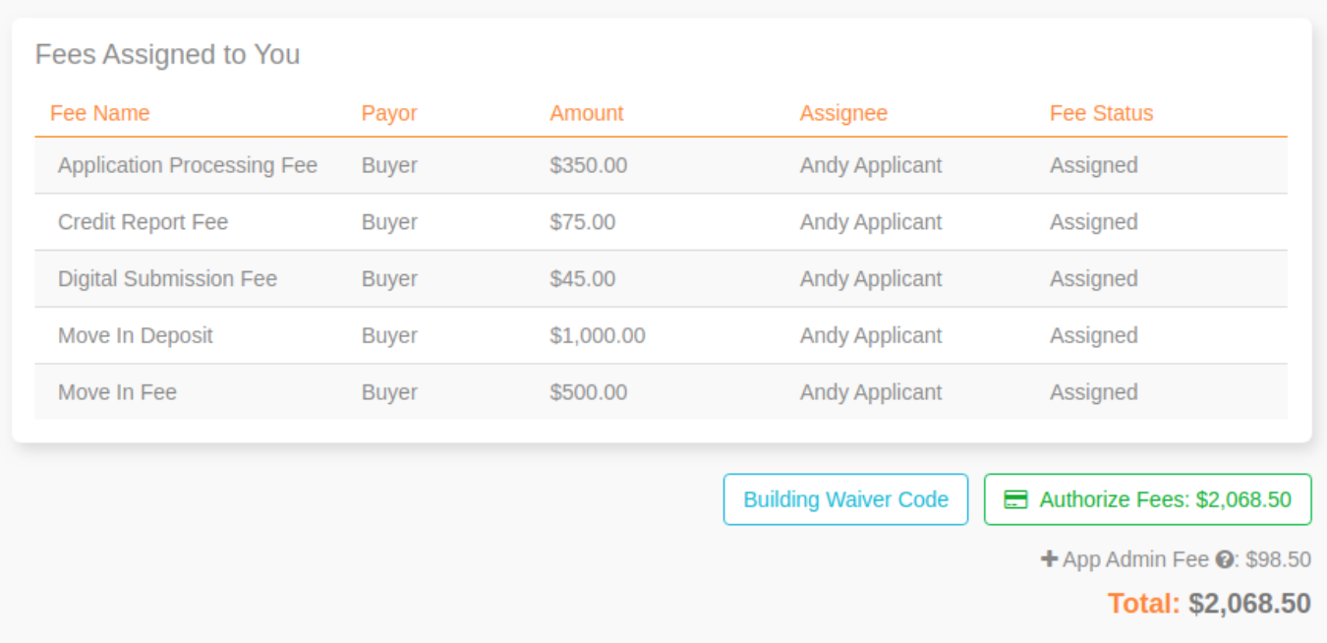
Task: Select the Digital Submission Fee row
Action: [167, 279]
